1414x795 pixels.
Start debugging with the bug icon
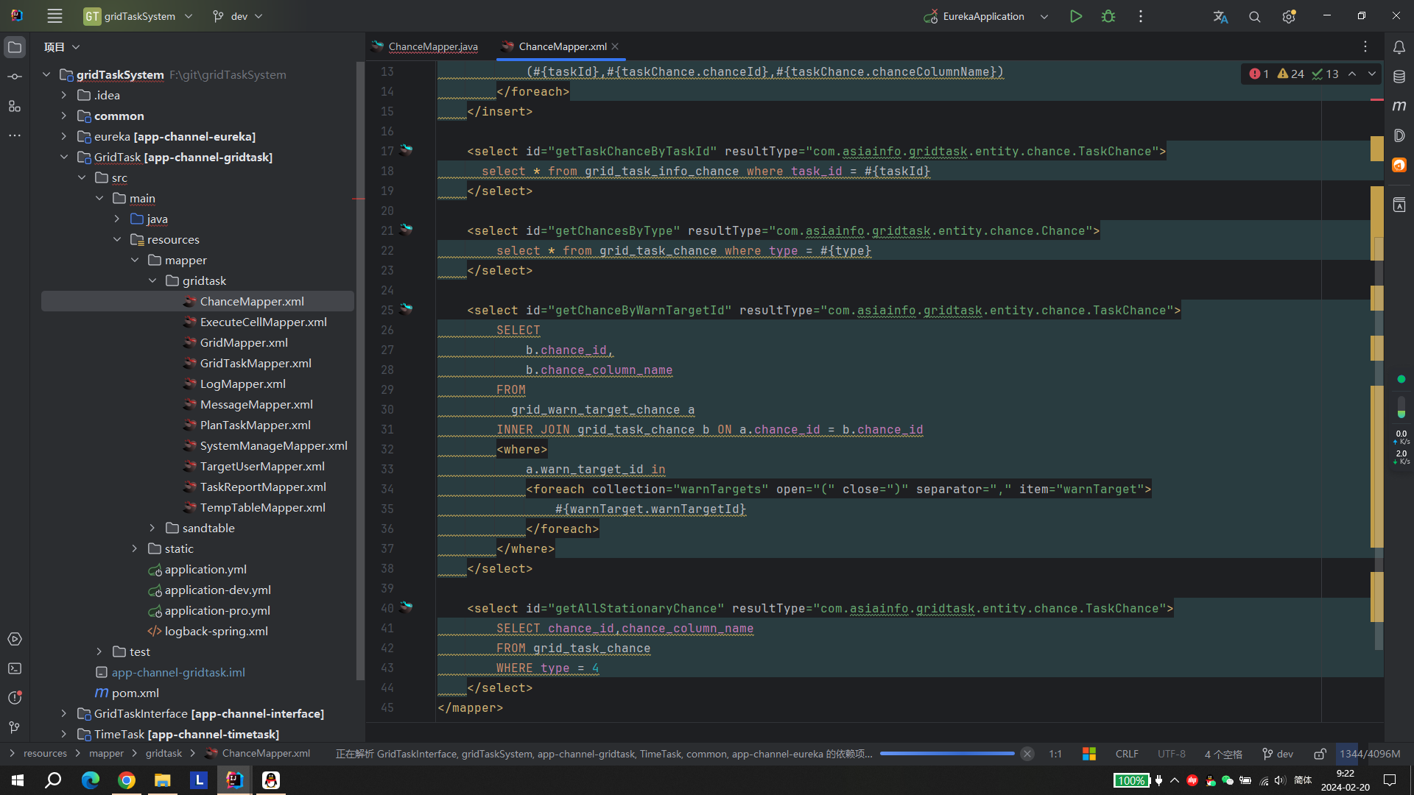[x=1108, y=16]
